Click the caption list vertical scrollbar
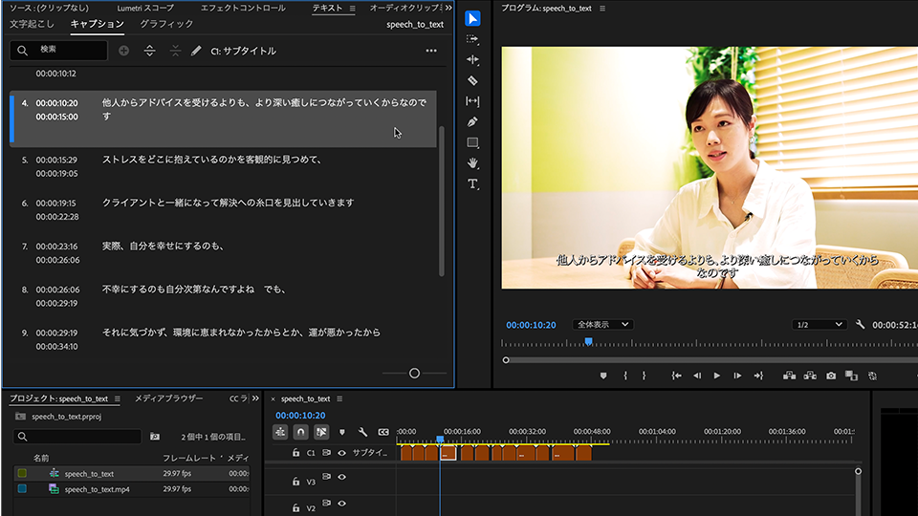 pos(442,201)
